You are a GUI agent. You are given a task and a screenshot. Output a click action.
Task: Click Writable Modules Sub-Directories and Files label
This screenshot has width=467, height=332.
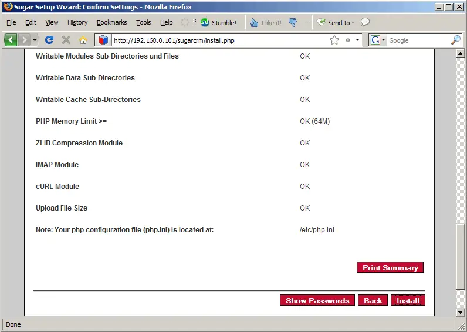107,56
